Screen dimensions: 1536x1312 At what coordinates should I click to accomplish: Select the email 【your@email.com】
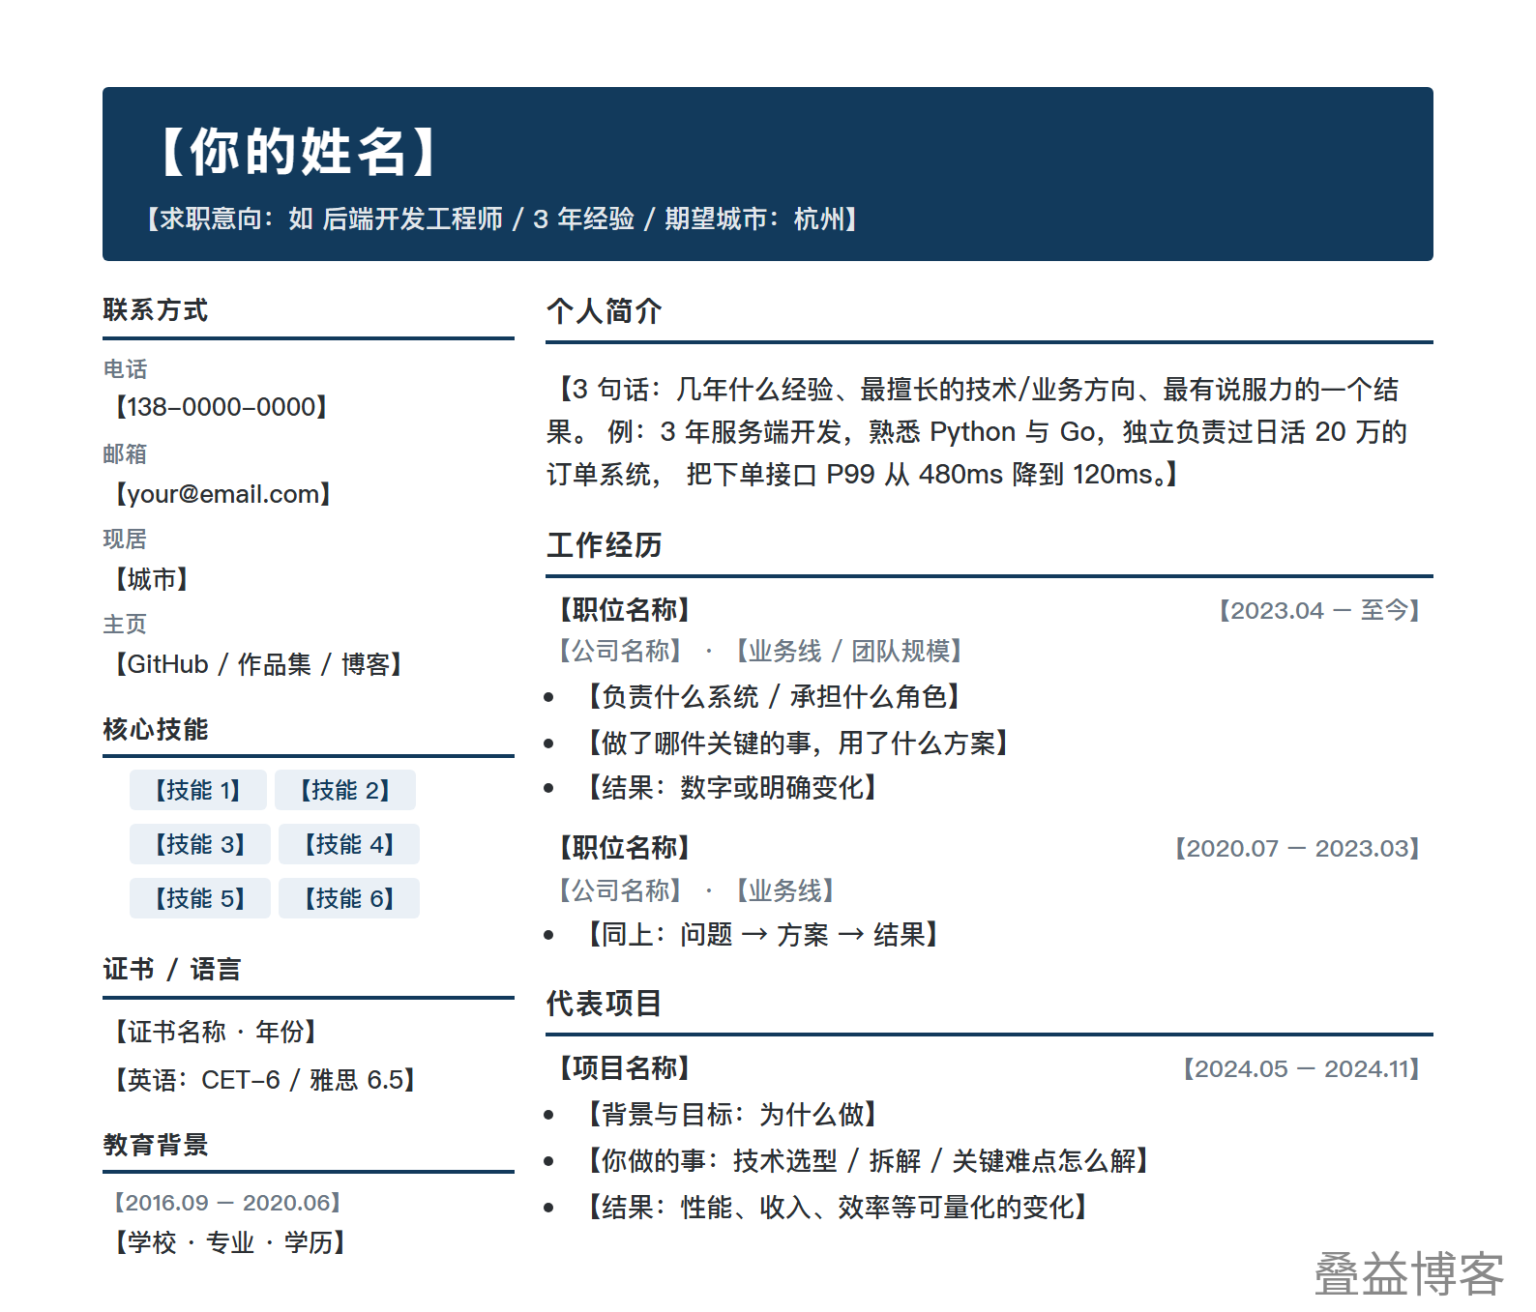[223, 494]
